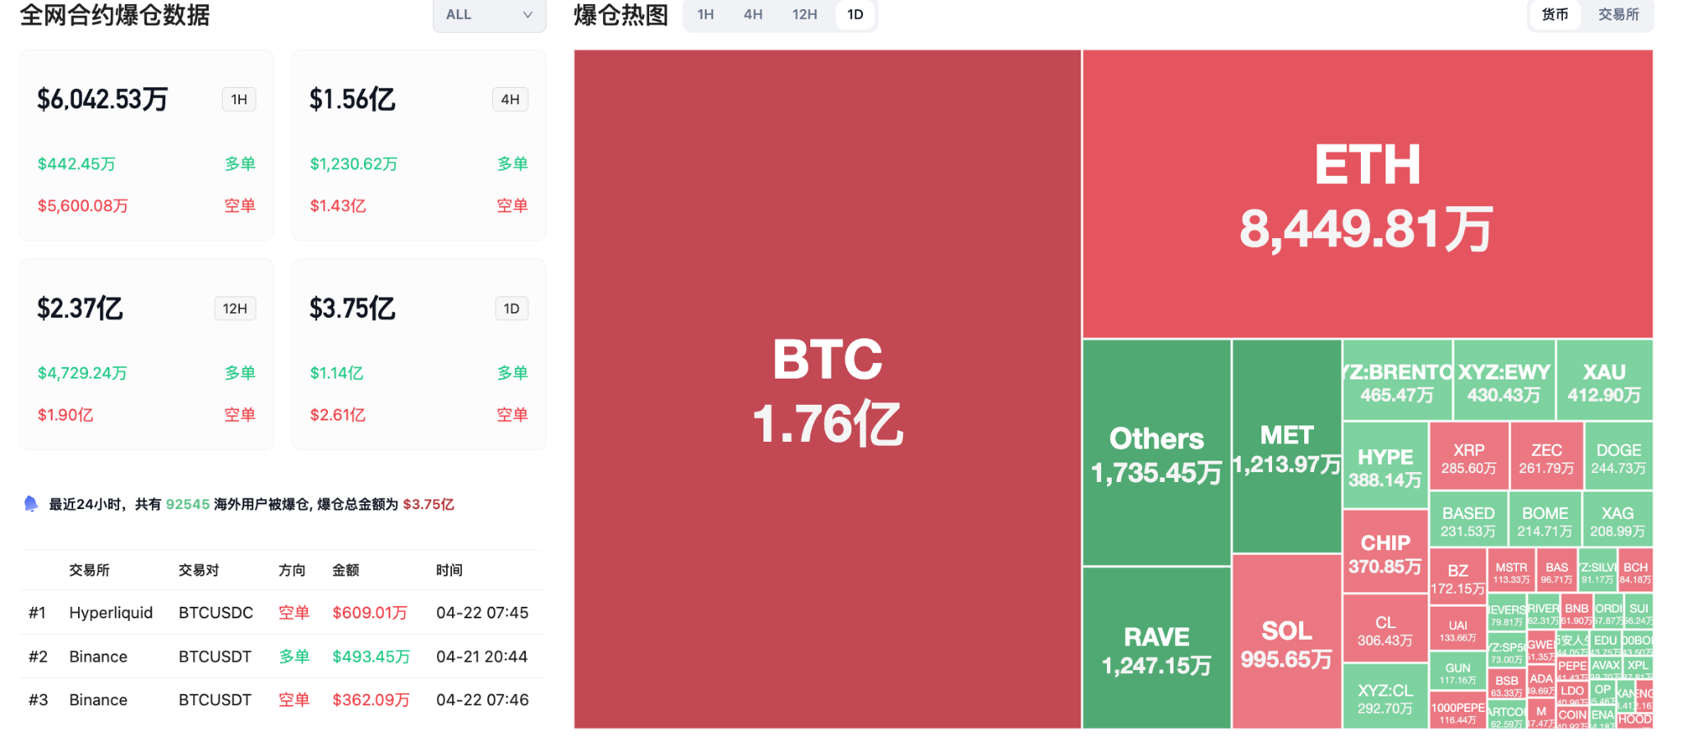1683x739 pixels.
Task: Click the 12H badge on $2.37亿 card
Action: (x=235, y=309)
